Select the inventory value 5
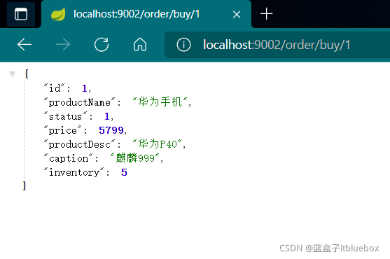Image resolution: width=390 pixels, height=259 pixels. click(x=124, y=172)
